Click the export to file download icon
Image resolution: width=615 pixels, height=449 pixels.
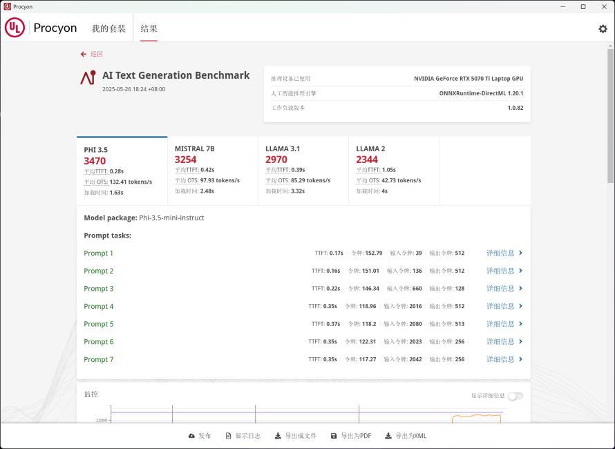pyautogui.click(x=278, y=436)
